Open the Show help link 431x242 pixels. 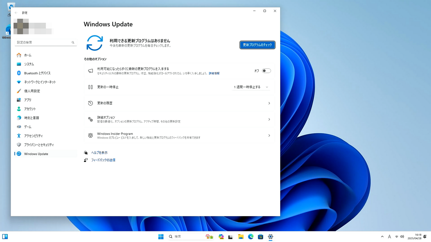[x=99, y=153]
